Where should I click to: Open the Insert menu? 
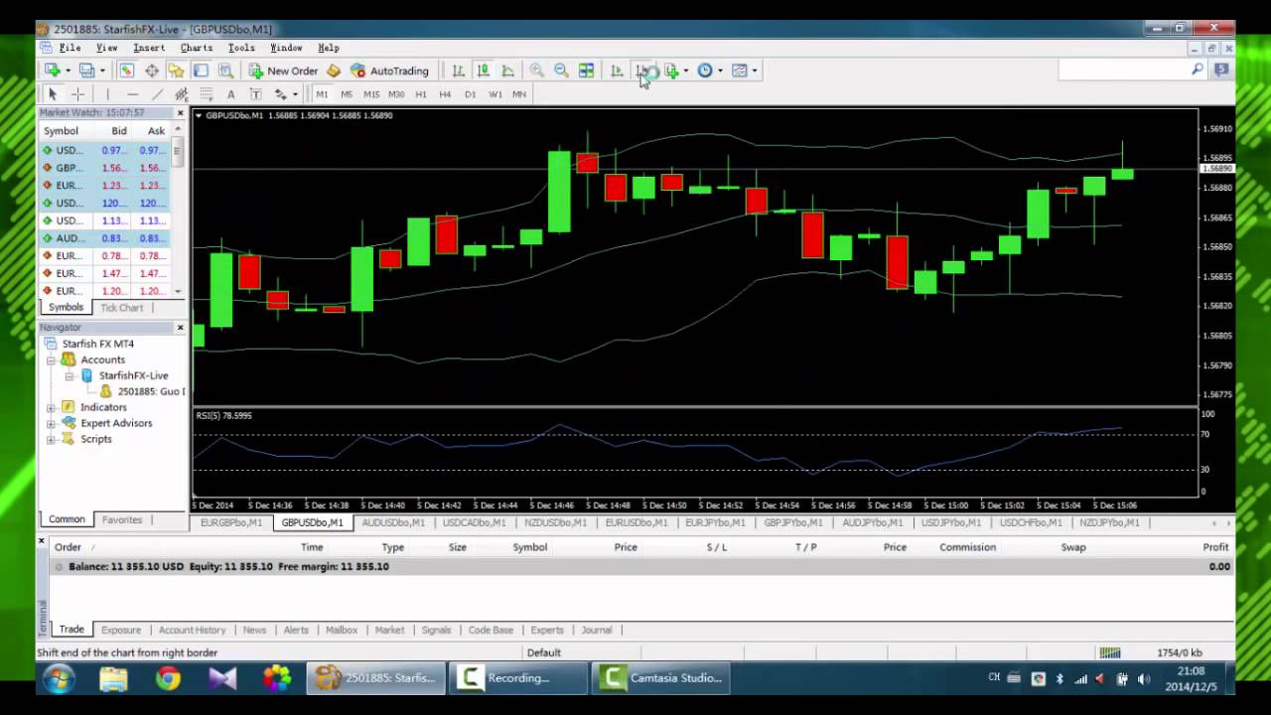pos(149,48)
